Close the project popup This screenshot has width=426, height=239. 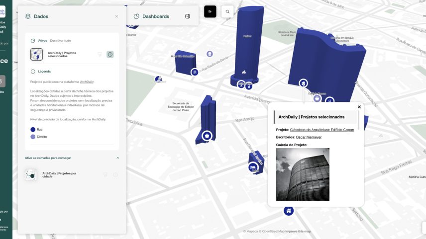point(359,107)
